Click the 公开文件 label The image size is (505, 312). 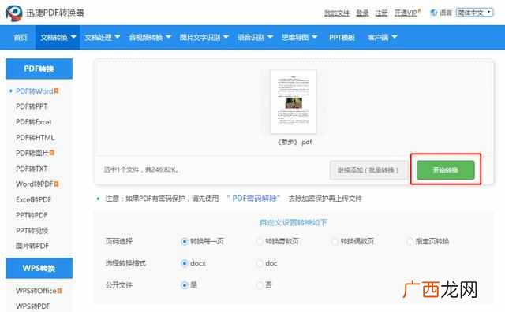click(119, 285)
